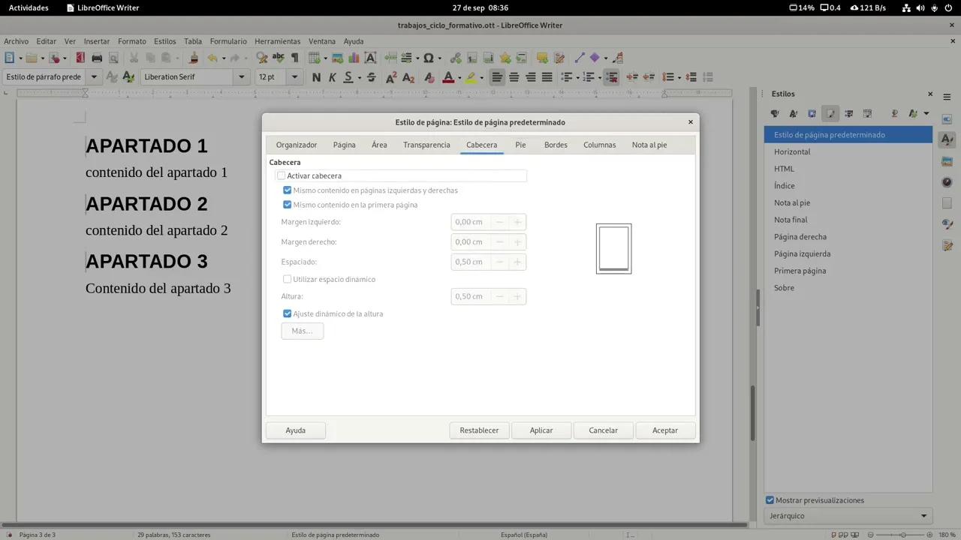Viewport: 961px width, 540px height.
Task: Switch to the Pie tab of the dialog
Action: (x=520, y=145)
